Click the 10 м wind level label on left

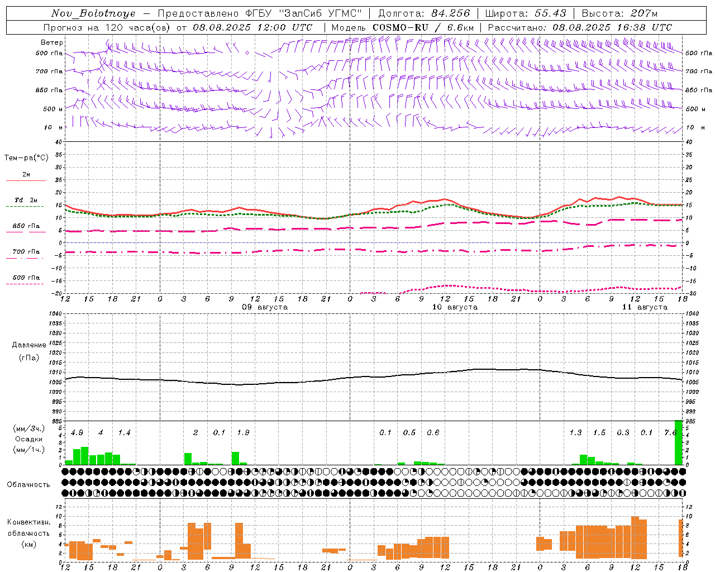[54, 127]
